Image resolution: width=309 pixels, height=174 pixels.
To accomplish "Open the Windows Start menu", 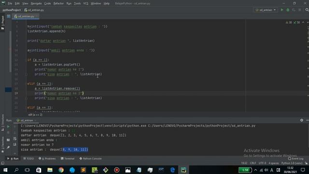I will pos(5,170).
